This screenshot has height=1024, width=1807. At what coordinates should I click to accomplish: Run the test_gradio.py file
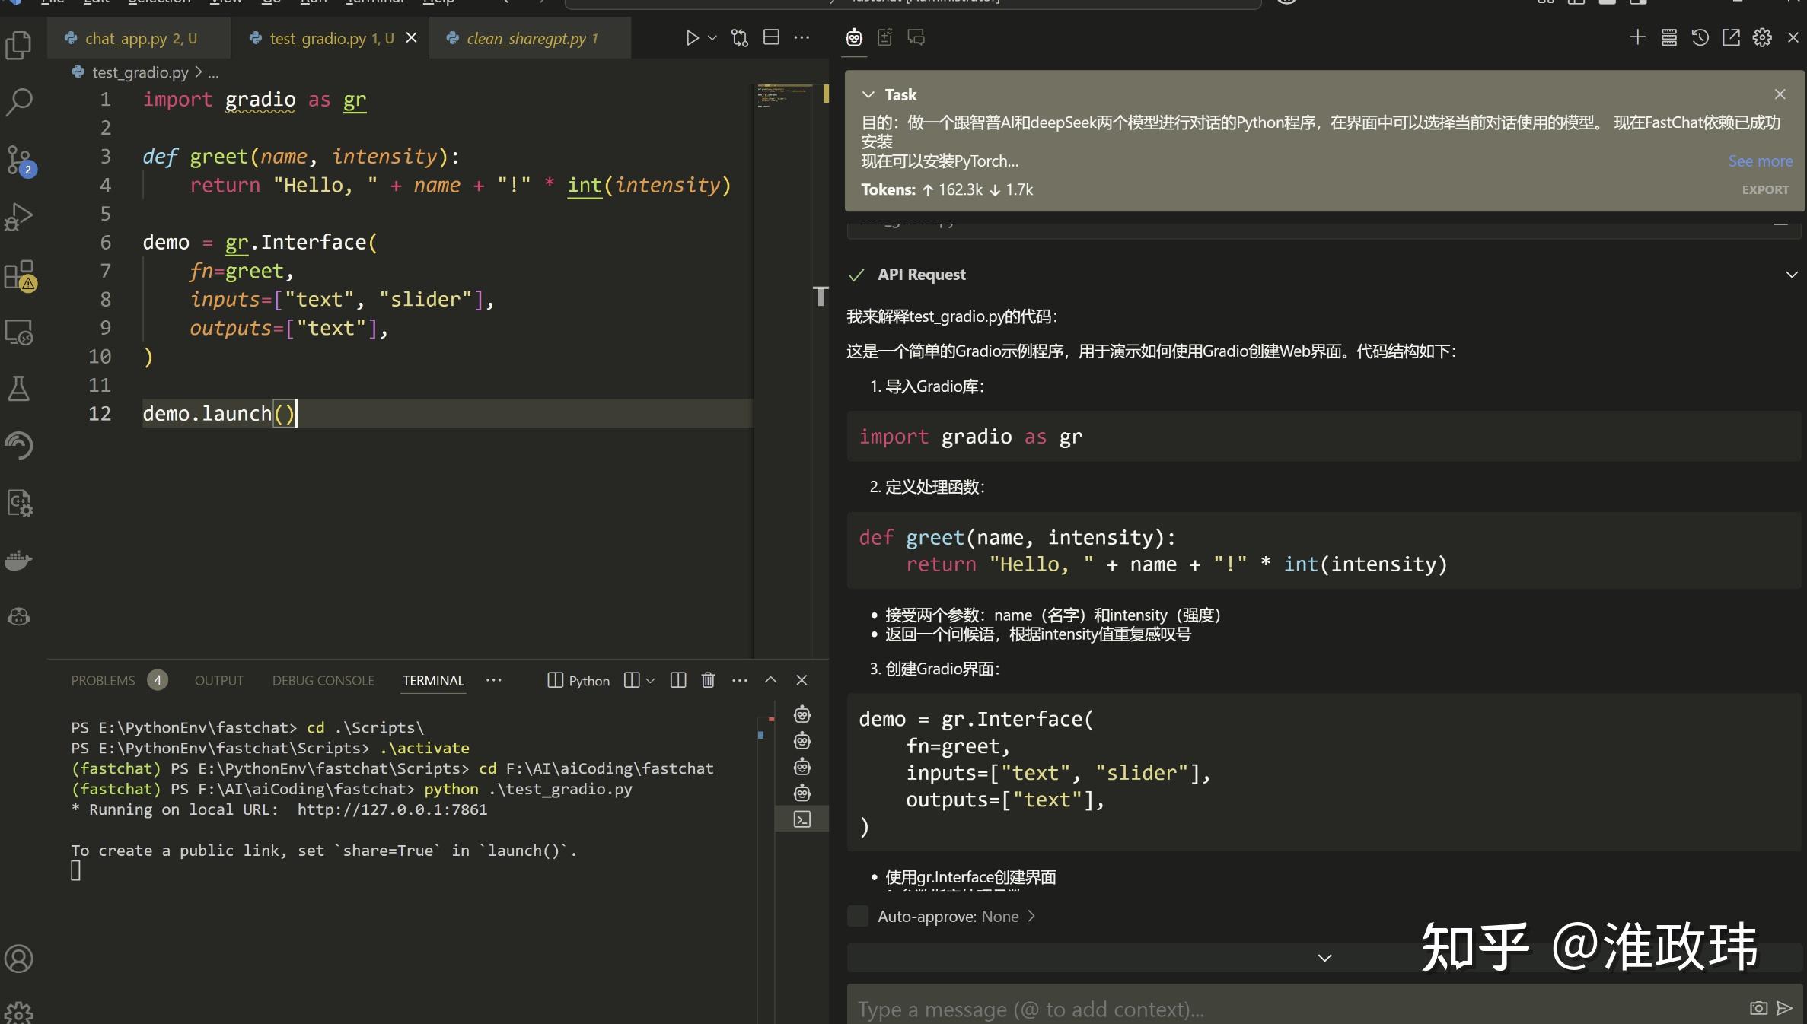693,37
